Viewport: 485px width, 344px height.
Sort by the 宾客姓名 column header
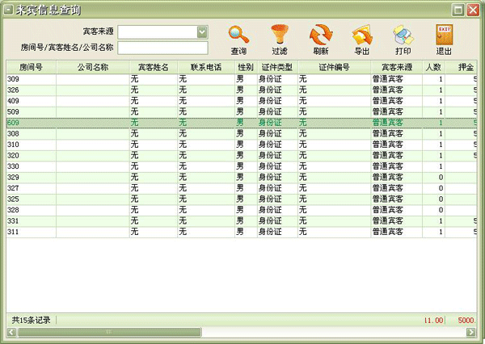click(x=153, y=68)
